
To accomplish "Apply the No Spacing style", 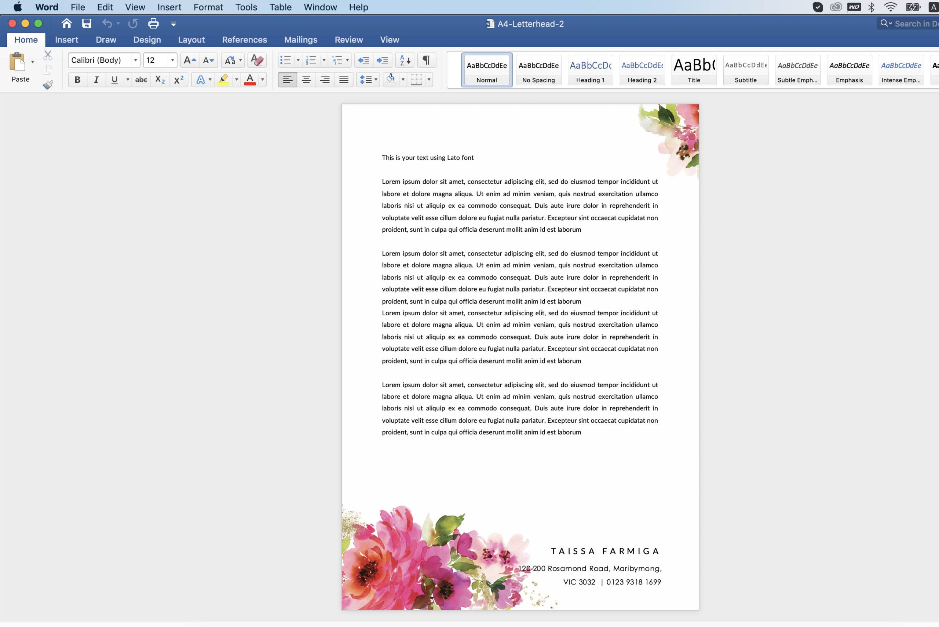I will click(538, 70).
